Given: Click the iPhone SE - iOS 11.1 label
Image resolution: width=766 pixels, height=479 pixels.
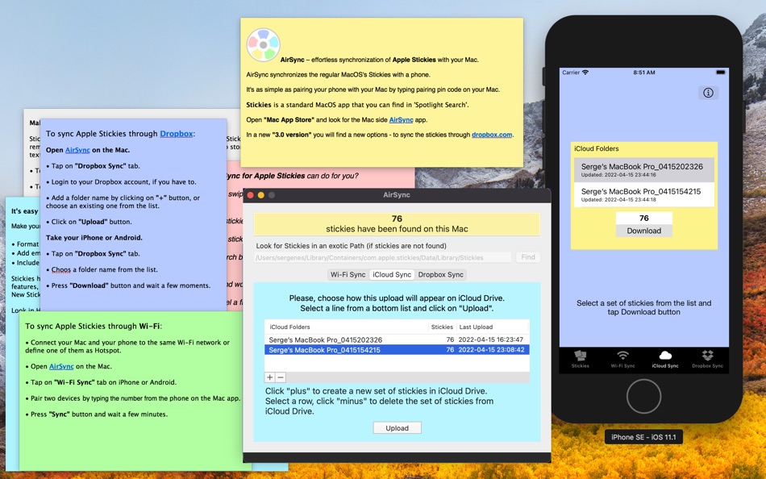Looking at the screenshot, I should [x=643, y=437].
